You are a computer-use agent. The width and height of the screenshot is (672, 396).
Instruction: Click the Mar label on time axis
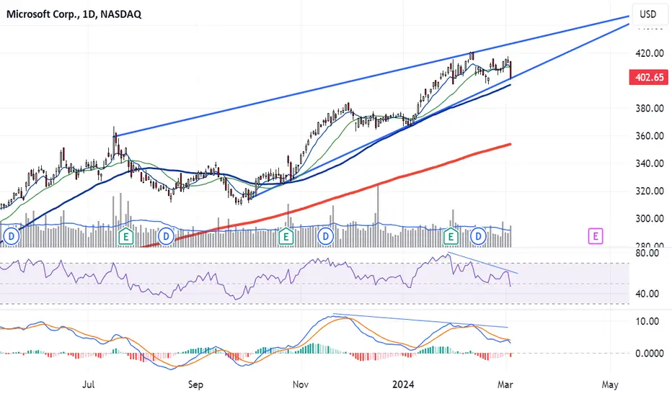[x=505, y=384]
